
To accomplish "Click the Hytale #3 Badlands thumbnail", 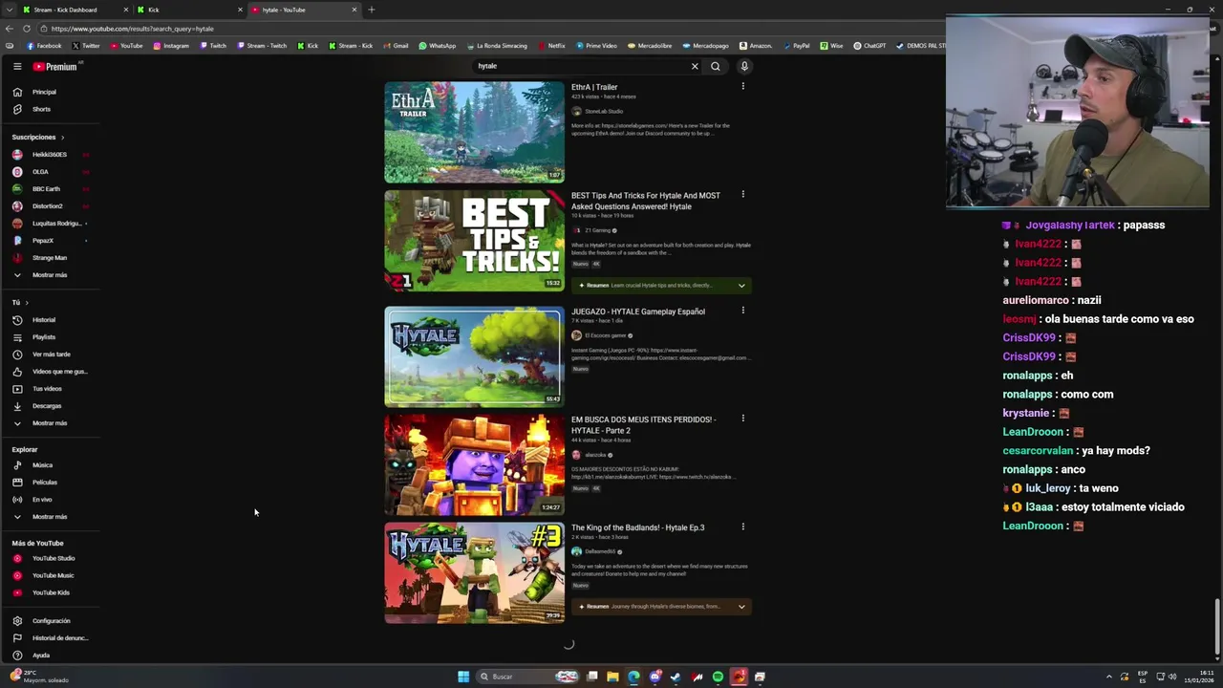I will 474,572.
